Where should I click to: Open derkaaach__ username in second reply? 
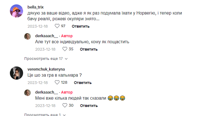tap(46, 92)
